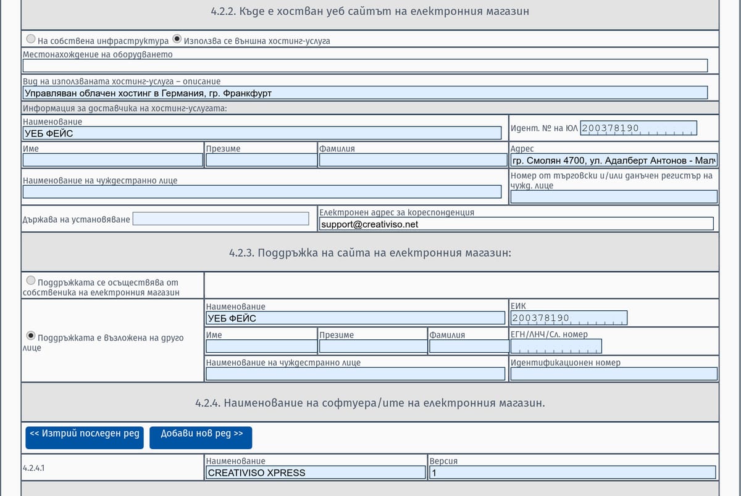The height and width of the screenshot is (496, 741).
Task: Edit hosting provider name 'УЕБ ФЕЙС' field
Action: [262, 133]
